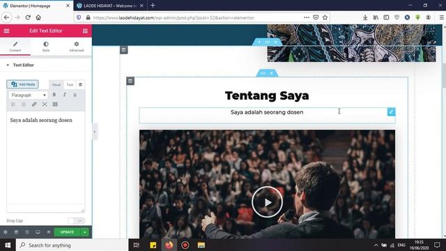Click the text widget edit pencil

tap(391, 112)
